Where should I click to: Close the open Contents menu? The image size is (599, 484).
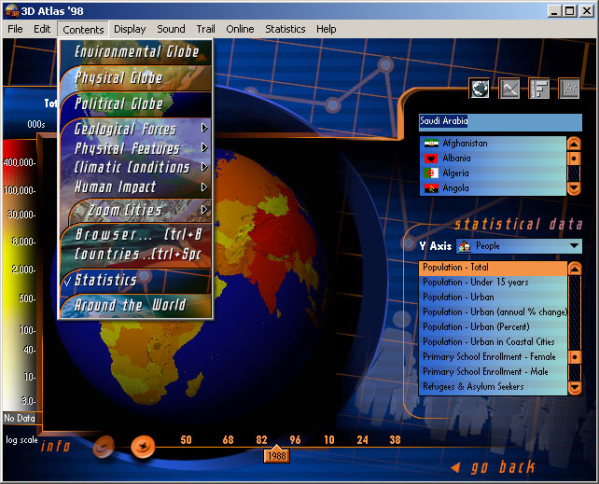(x=83, y=30)
